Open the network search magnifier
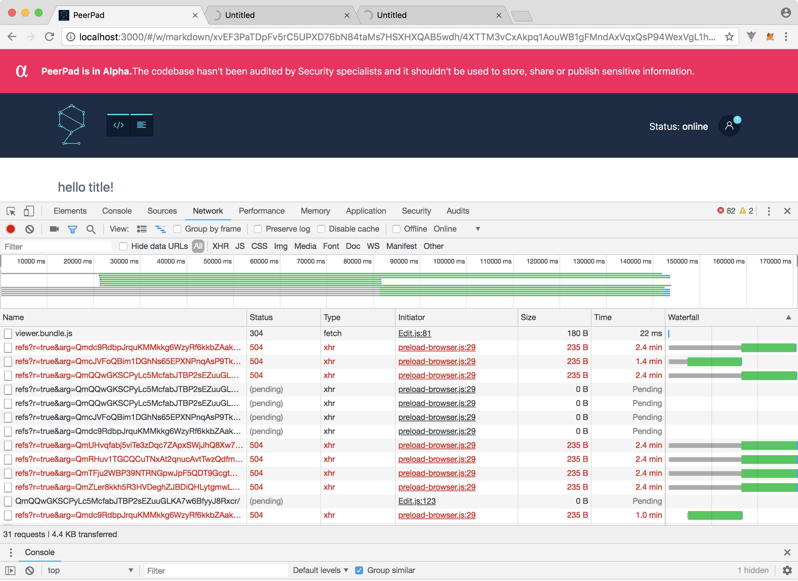798x581 pixels. click(91, 229)
